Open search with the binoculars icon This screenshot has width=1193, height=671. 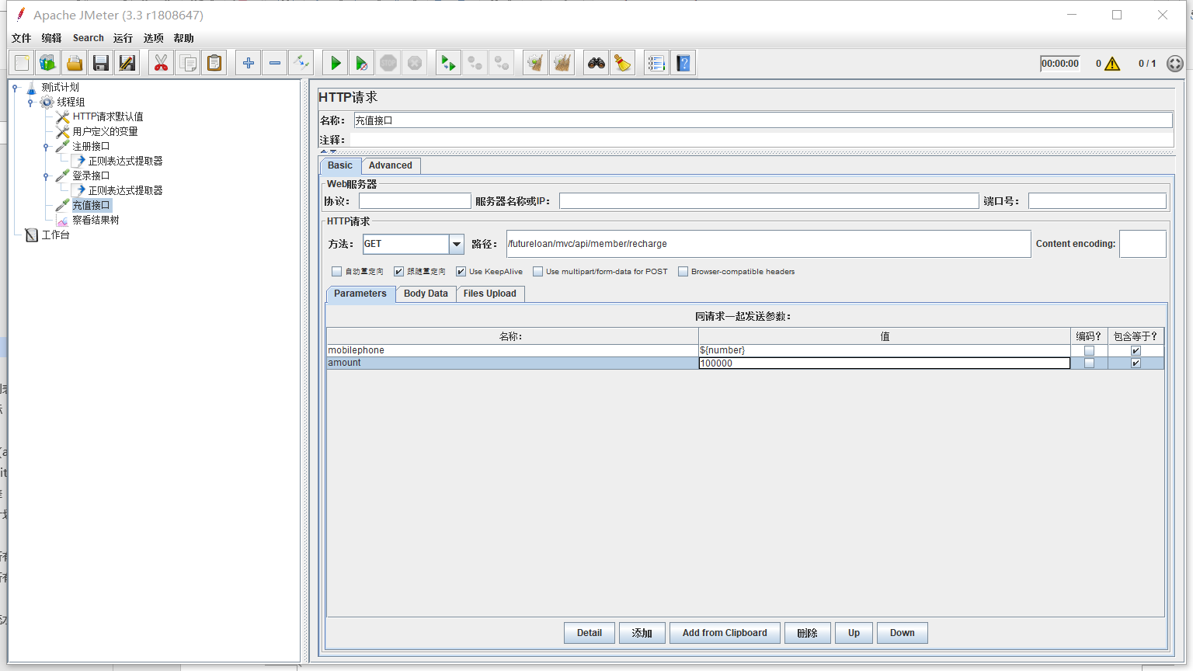(596, 63)
